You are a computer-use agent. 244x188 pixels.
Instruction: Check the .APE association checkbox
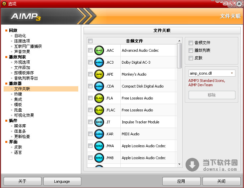tap(90, 74)
